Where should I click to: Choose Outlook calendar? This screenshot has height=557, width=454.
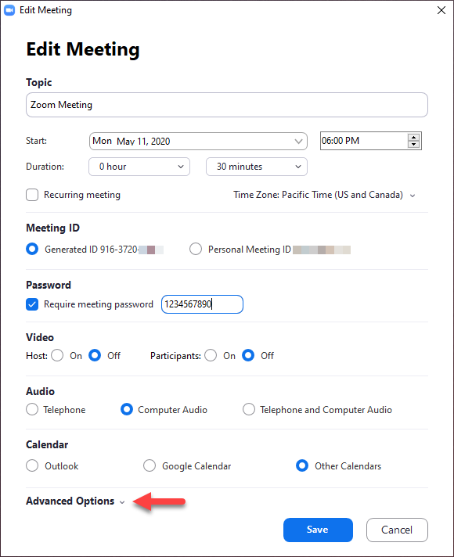click(32, 465)
